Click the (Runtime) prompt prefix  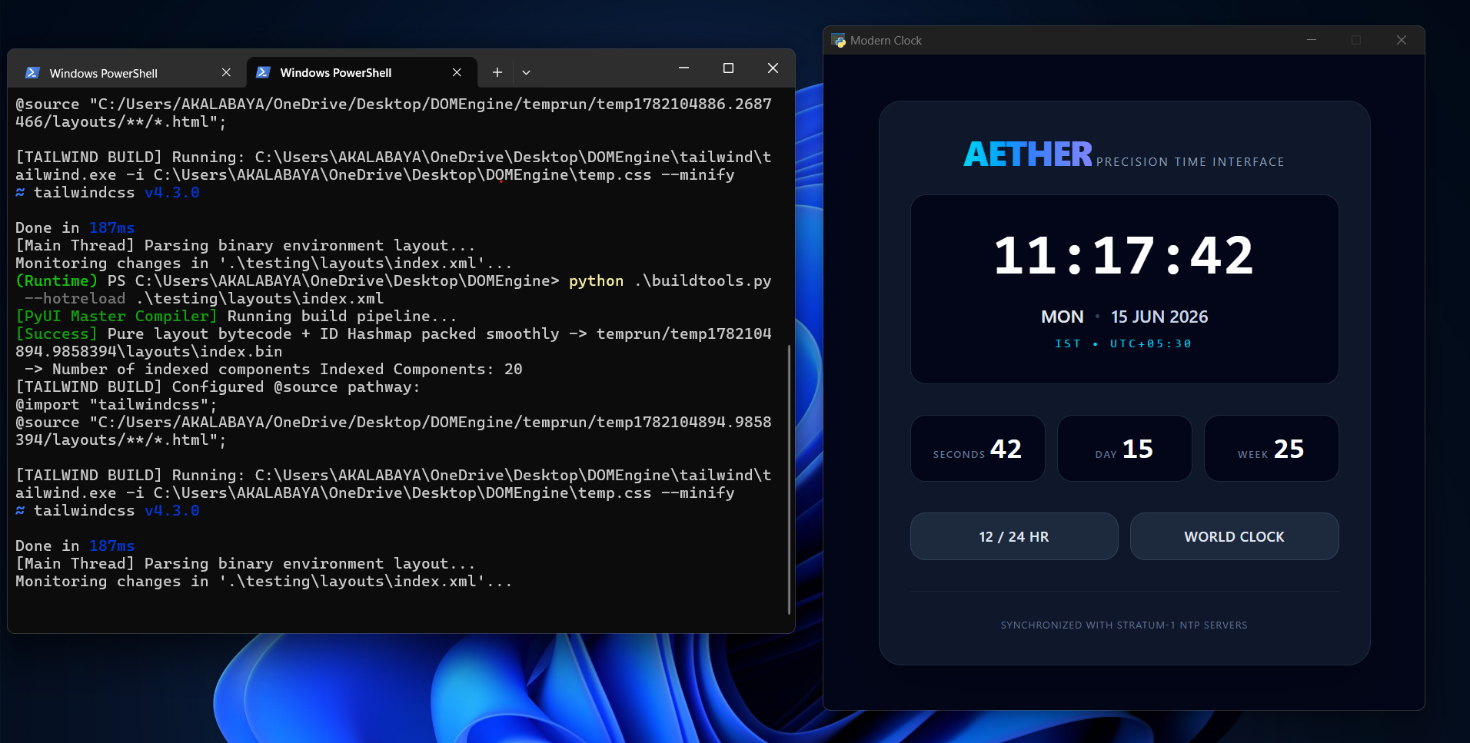57,280
